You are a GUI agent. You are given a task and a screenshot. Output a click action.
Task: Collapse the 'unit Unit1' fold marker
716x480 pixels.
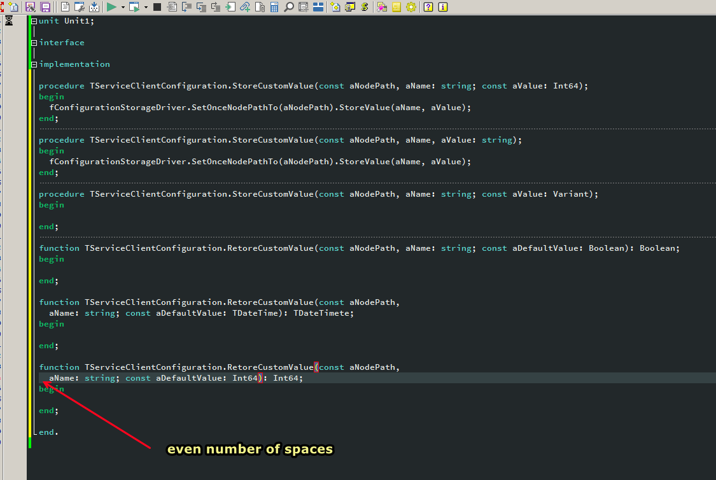[34, 21]
